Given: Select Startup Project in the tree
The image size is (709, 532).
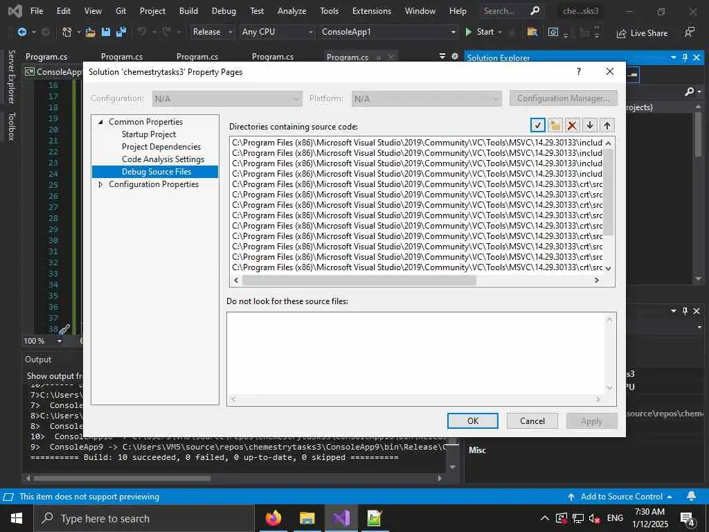Looking at the screenshot, I should point(149,134).
